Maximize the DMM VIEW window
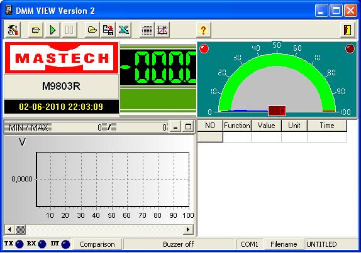Viewport: 361px width, 253px height. pyautogui.click(x=336, y=11)
